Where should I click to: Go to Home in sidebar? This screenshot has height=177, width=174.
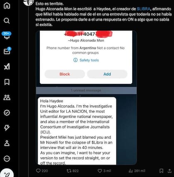[x=7, y=6]
